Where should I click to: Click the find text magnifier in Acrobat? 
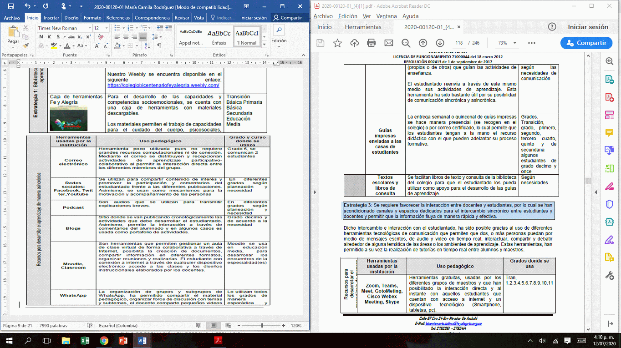pyautogui.click(x=406, y=43)
